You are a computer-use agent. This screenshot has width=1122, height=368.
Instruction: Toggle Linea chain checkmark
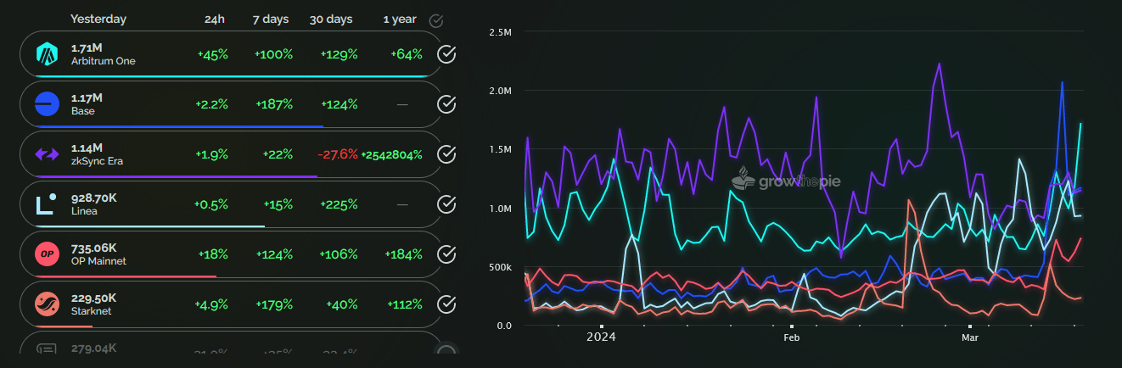[x=446, y=204]
